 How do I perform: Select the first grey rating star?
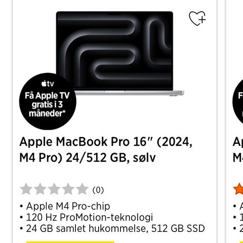click(26, 189)
